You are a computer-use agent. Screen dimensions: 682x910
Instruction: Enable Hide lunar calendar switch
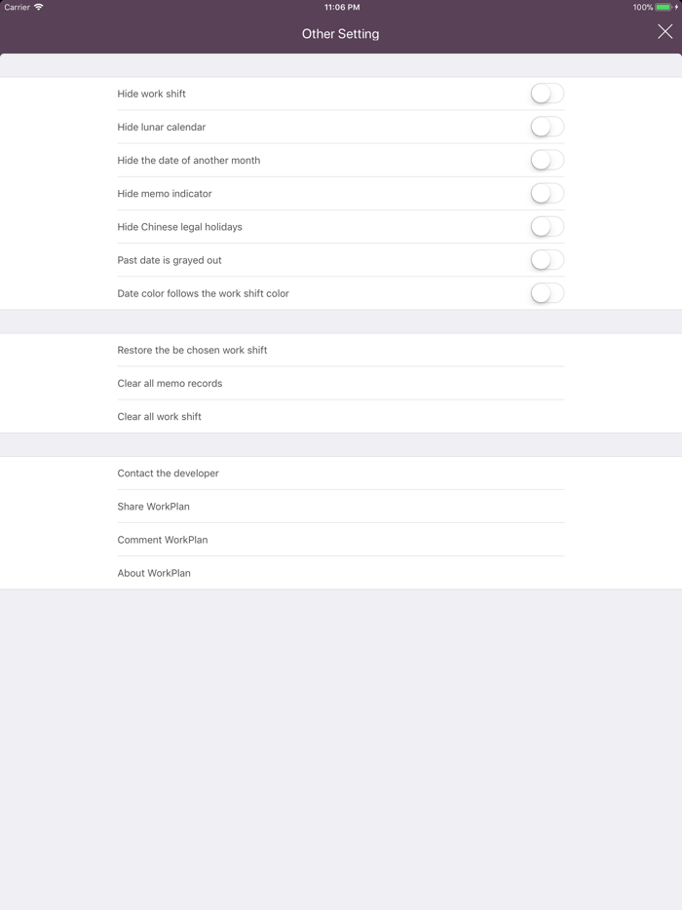547,127
